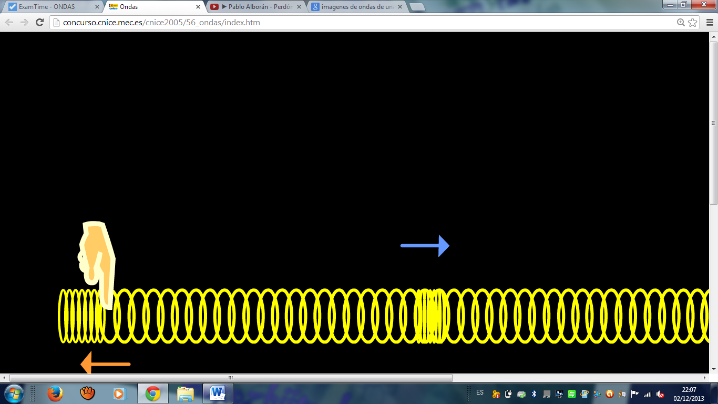
Task: Click the horizontal scrollbar right arrow
Action: pyautogui.click(x=705, y=378)
